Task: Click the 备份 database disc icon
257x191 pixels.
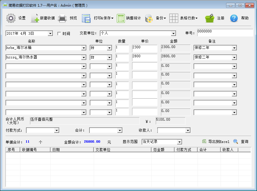Action: 149,18
